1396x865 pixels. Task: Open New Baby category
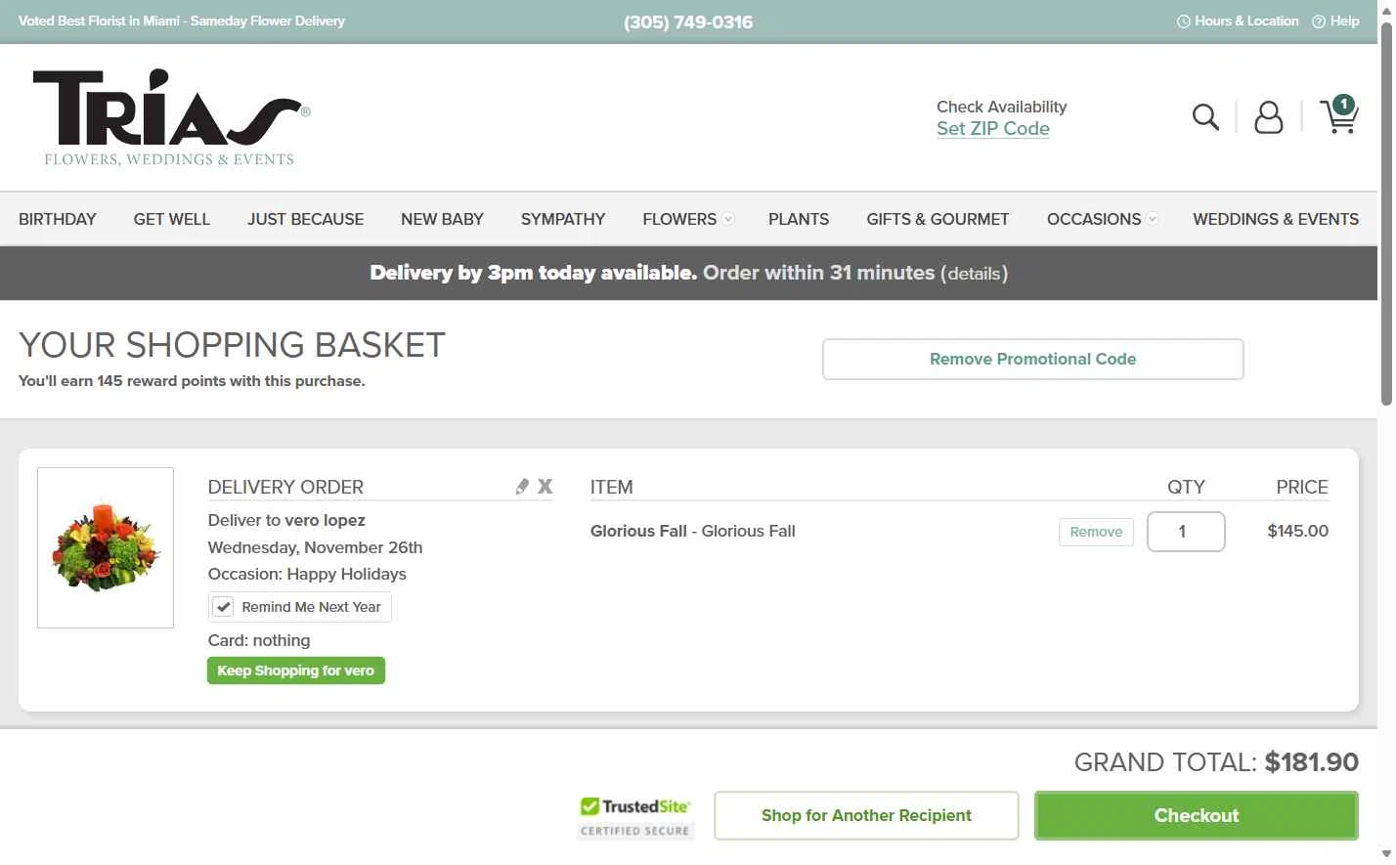[x=442, y=219]
